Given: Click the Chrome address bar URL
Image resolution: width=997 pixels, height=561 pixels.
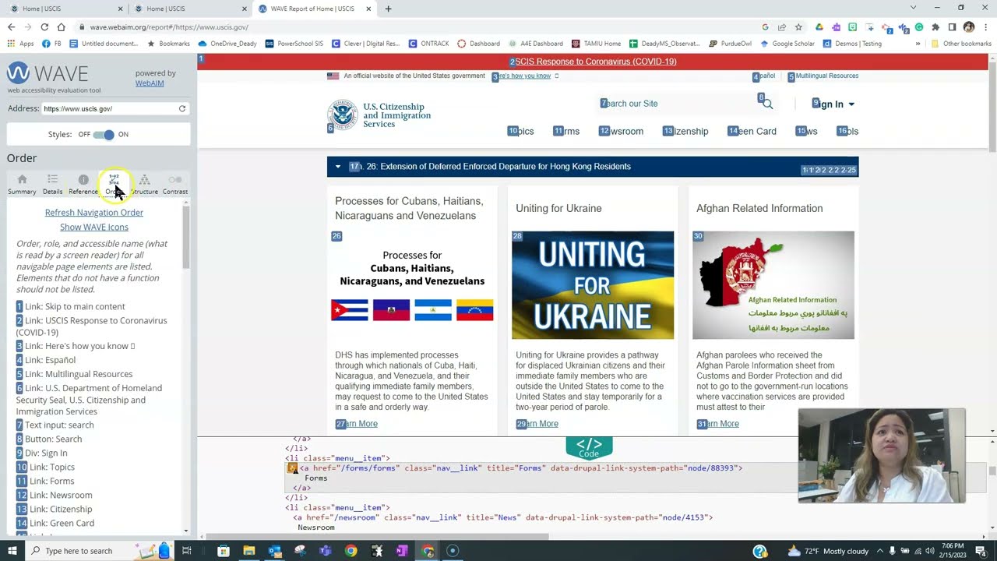Looking at the screenshot, I should tap(169, 27).
